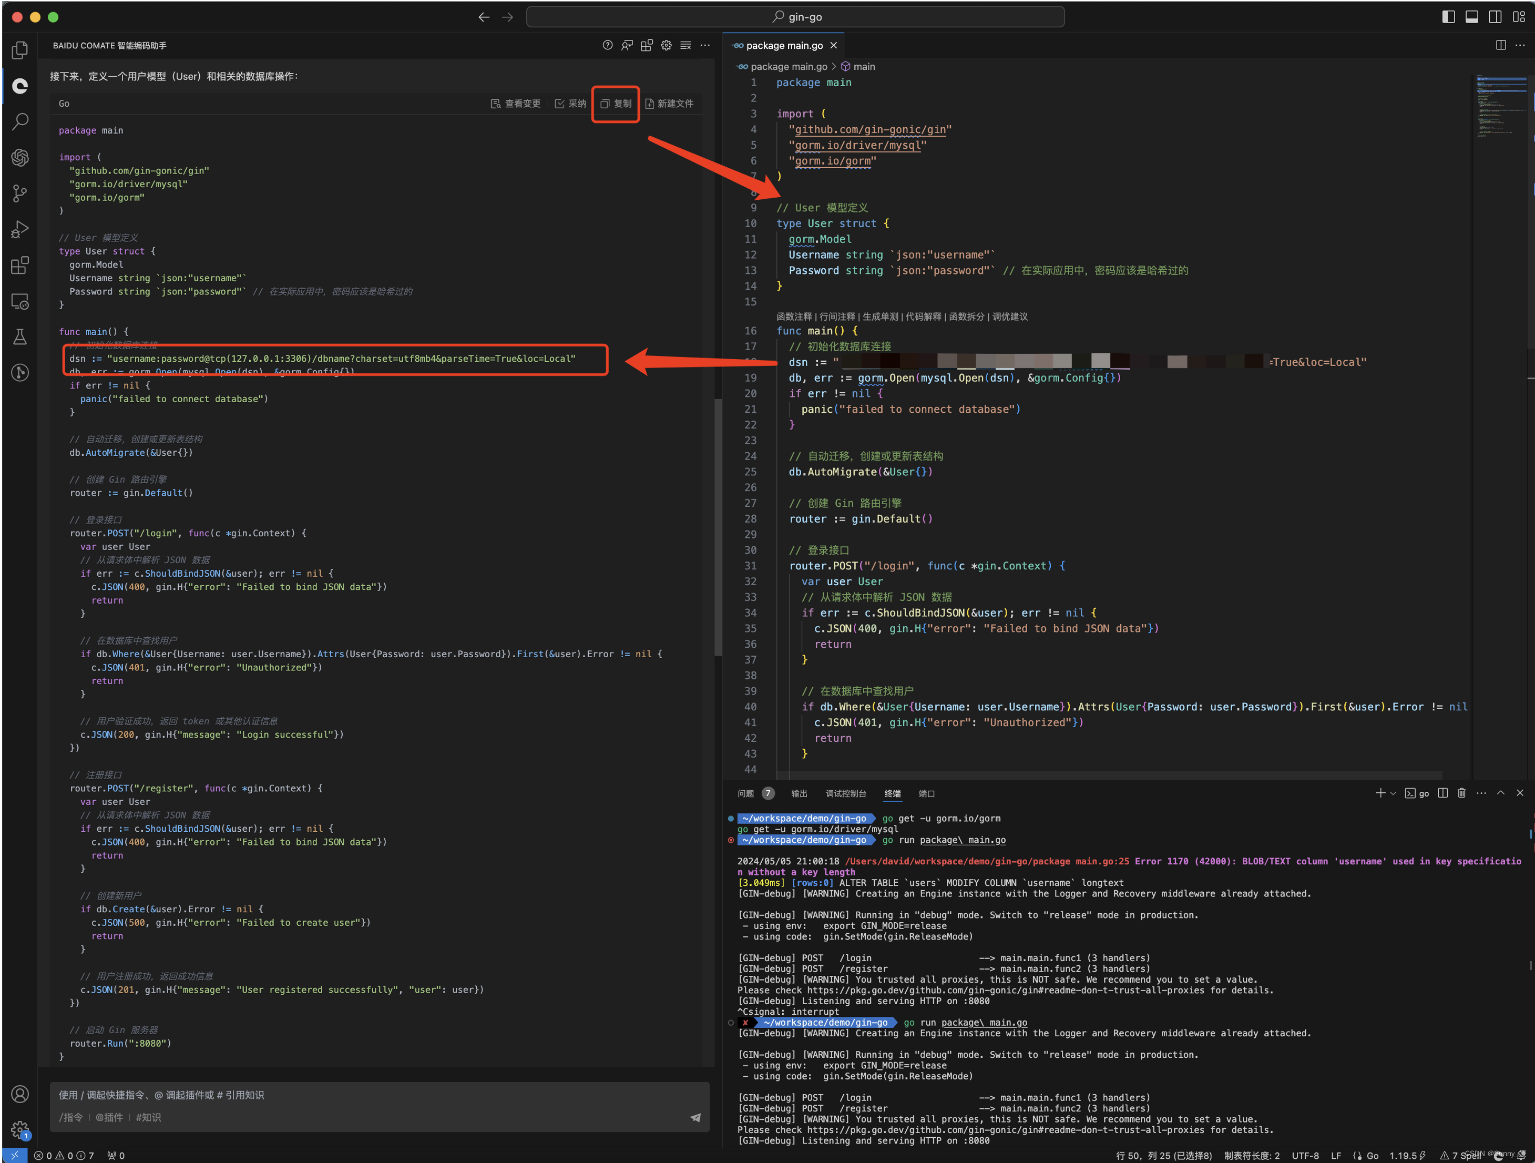The width and height of the screenshot is (1535, 1163).
Task: Open the Explorer view in the activity bar
Action: point(20,50)
